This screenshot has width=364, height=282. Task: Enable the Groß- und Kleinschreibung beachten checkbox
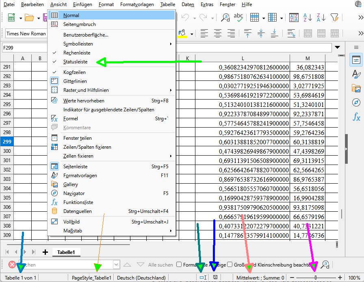coord(230,265)
